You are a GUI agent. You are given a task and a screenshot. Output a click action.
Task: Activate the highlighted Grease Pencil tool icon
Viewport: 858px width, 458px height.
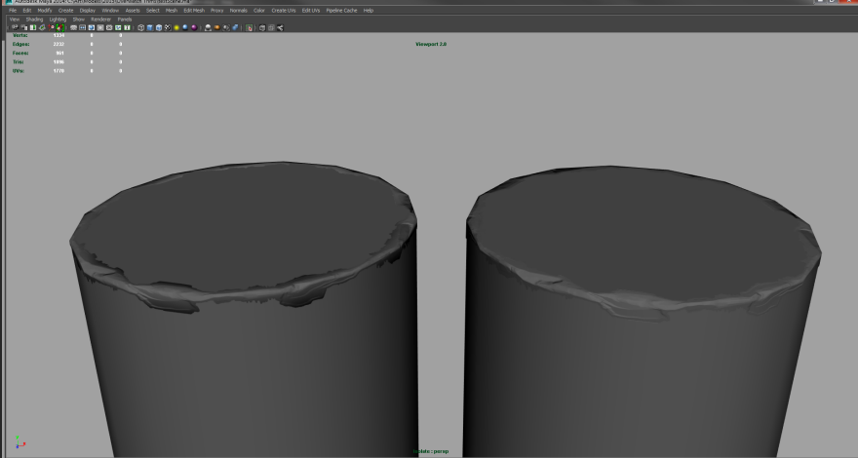pos(59,27)
